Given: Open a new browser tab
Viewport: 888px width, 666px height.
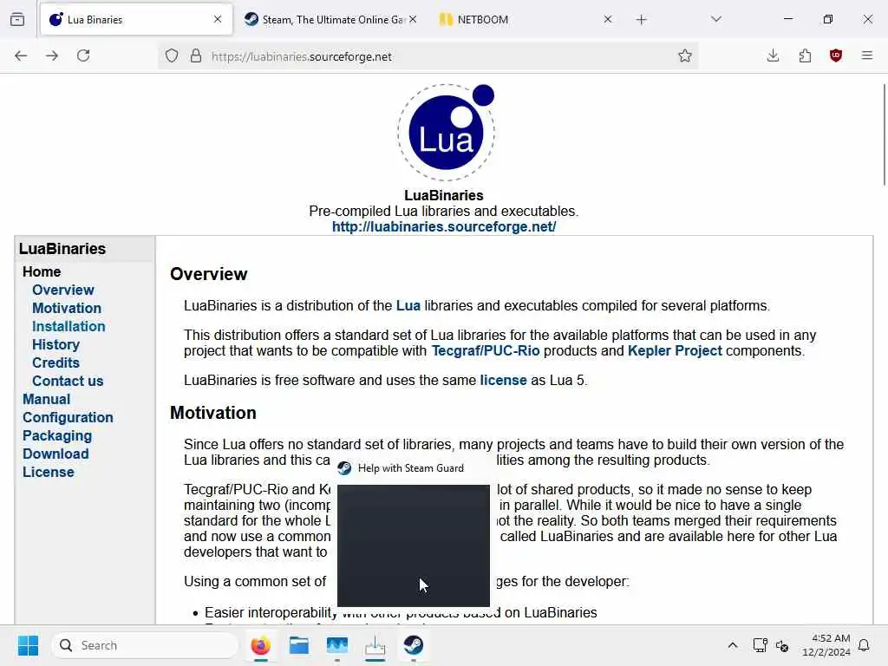Looking at the screenshot, I should [641, 20].
